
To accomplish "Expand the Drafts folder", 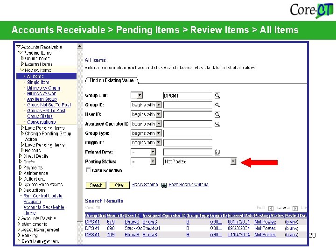I will (21, 161).
